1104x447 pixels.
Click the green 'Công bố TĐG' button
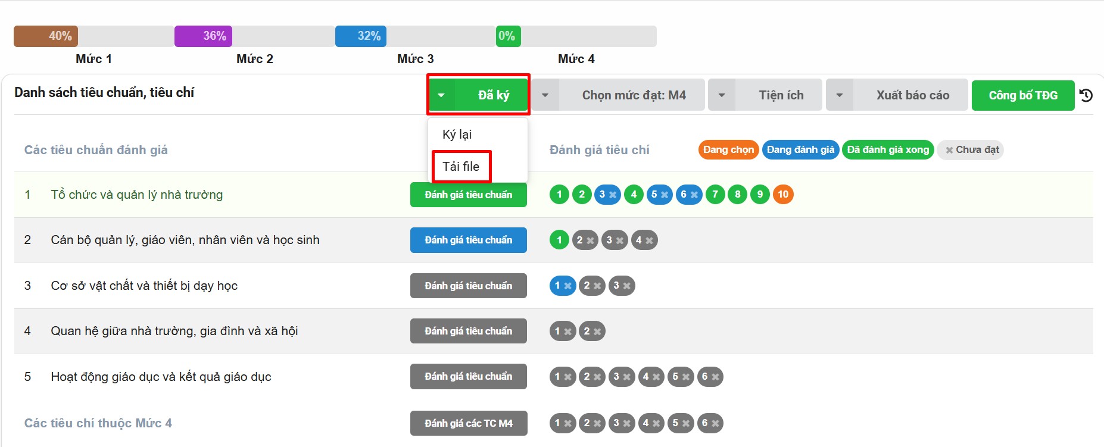(x=1022, y=95)
